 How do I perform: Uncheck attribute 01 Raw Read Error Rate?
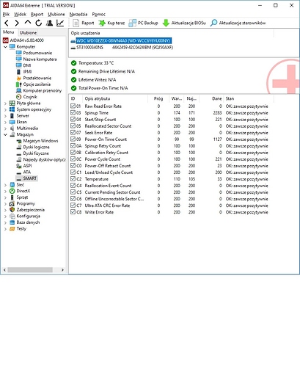coord(73,106)
